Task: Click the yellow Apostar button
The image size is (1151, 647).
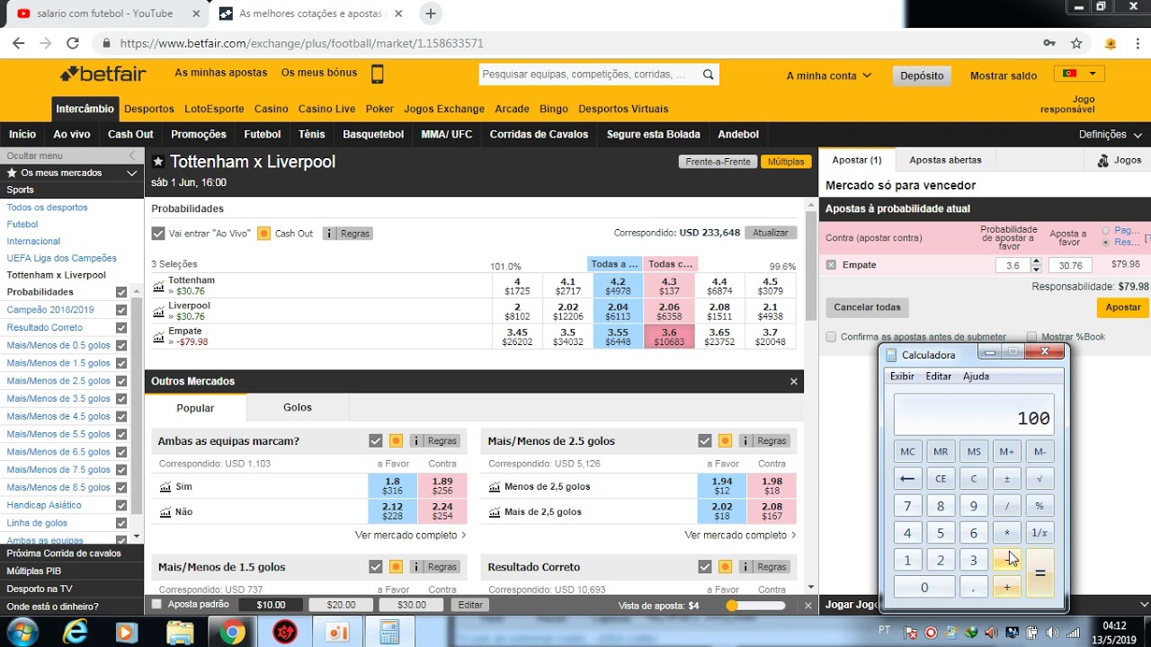Action: (x=1122, y=306)
